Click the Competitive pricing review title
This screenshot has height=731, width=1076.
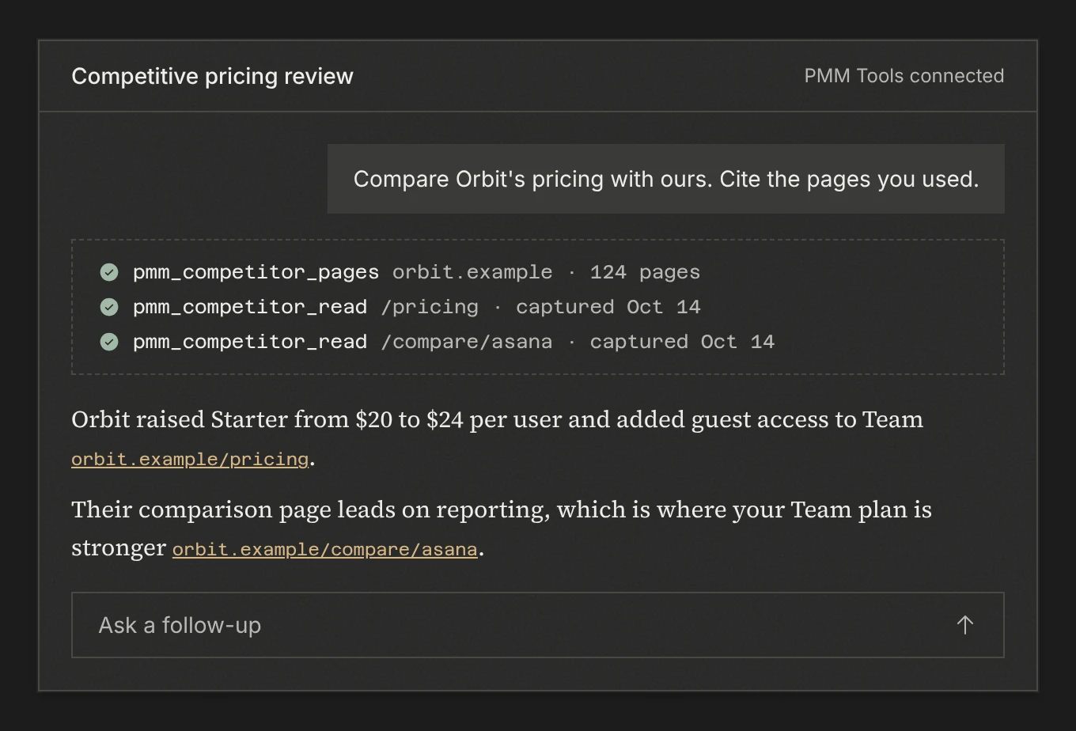pyautogui.click(x=212, y=76)
